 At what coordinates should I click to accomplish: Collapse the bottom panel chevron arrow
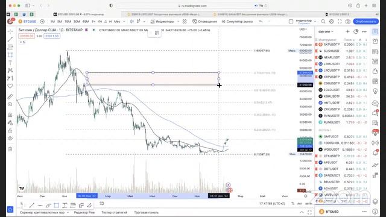pyautogui.click(x=302, y=212)
